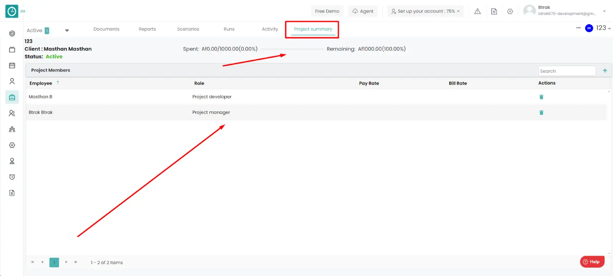Screen dimensions: 613x276
Task: Open the Btrak user profile dropdown
Action: [x=604, y=11]
